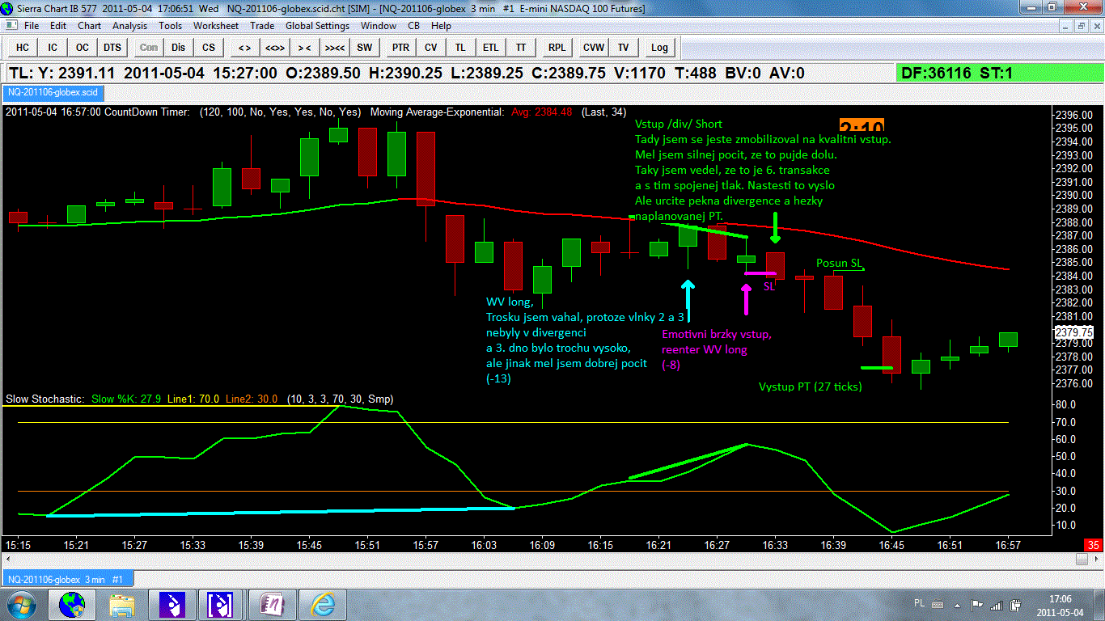Toggle the Con toolbar button
The image size is (1105, 621).
149,48
